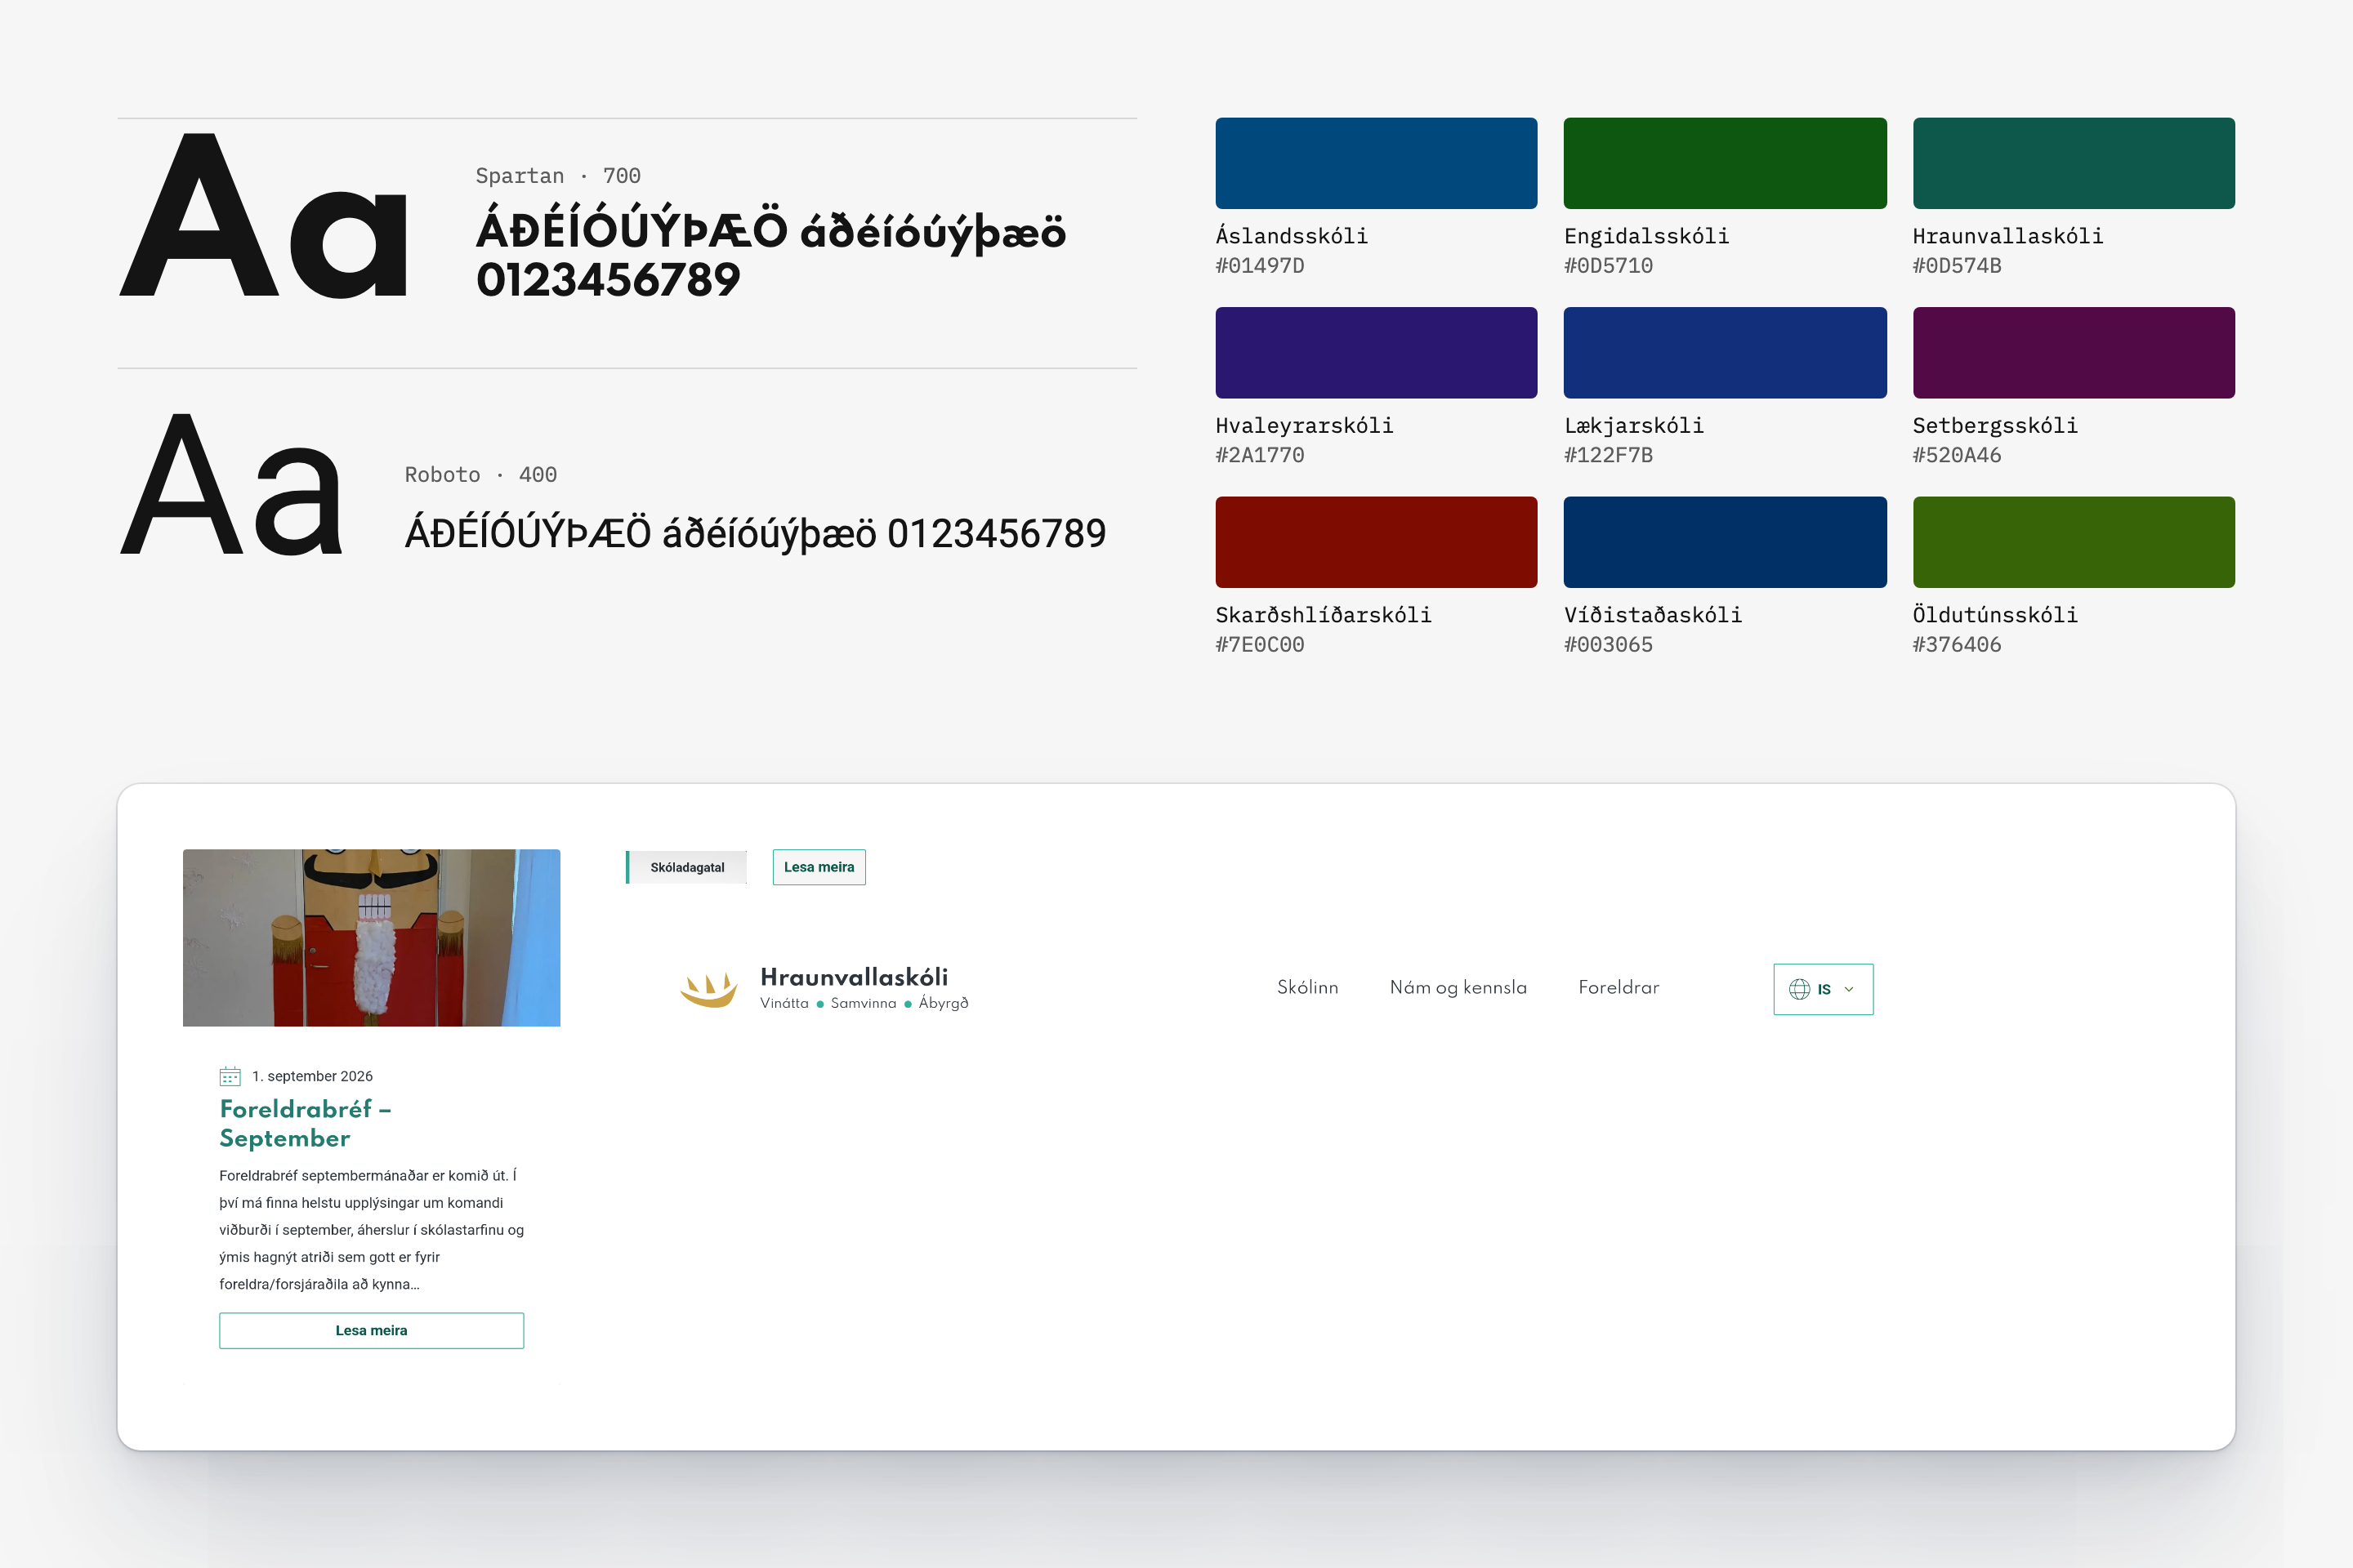Click the #01497D hex code text
The height and width of the screenshot is (1568, 2353).
[1260, 266]
